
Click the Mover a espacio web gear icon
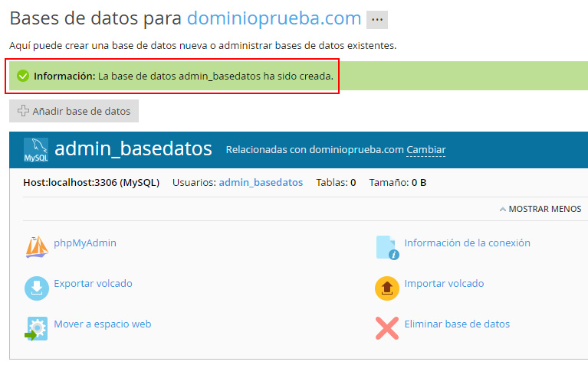[x=36, y=329]
